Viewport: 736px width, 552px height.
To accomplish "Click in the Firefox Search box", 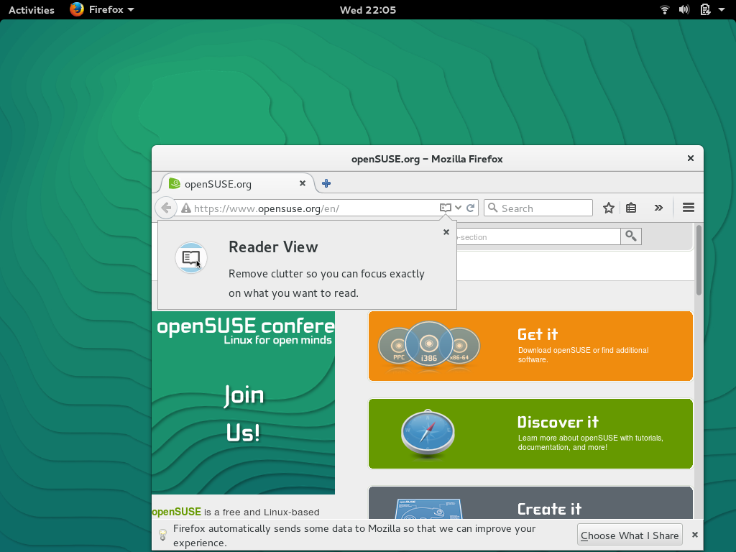I will [538, 208].
